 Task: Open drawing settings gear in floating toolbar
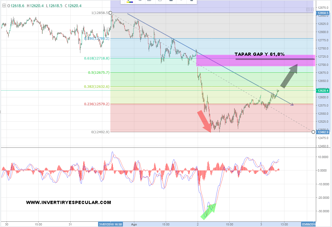(x=140, y=1)
